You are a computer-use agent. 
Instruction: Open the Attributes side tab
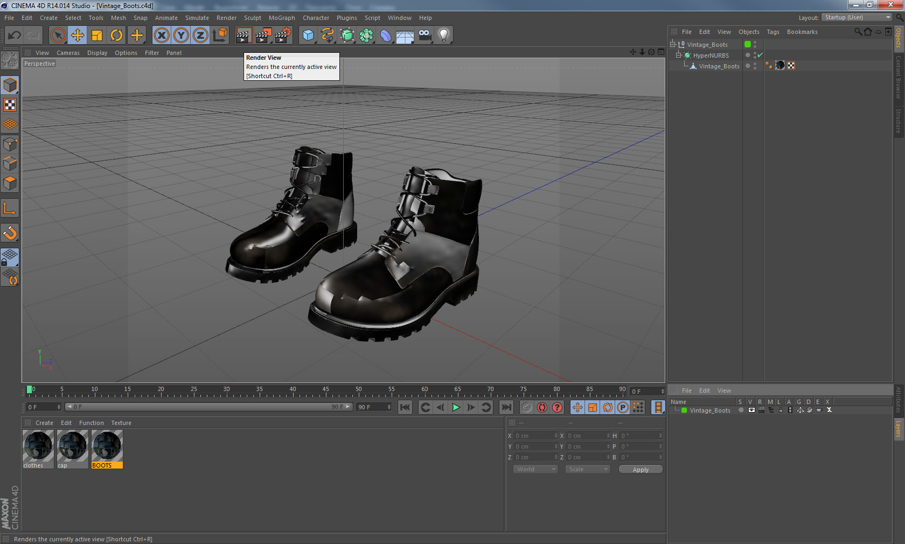[899, 400]
